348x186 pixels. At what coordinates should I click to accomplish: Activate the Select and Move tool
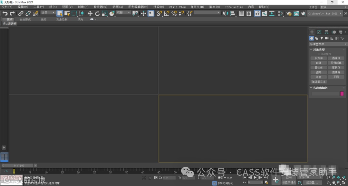click(90, 13)
